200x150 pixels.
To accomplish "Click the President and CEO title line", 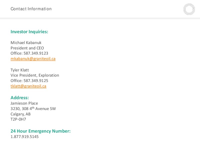I will [x=27, y=48].
